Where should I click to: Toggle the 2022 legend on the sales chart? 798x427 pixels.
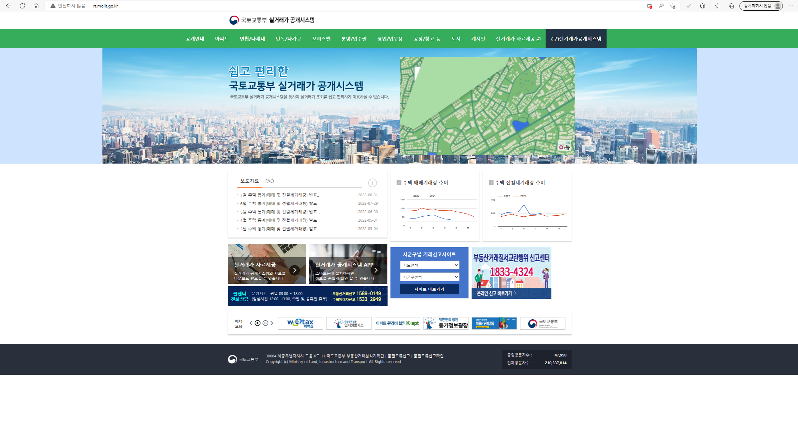[413, 196]
